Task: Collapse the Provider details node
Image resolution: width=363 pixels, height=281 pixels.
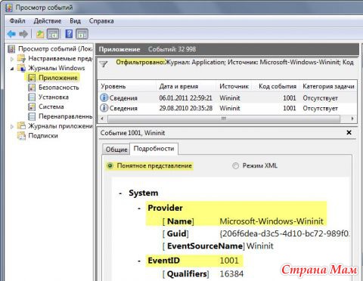Action: coord(139,208)
